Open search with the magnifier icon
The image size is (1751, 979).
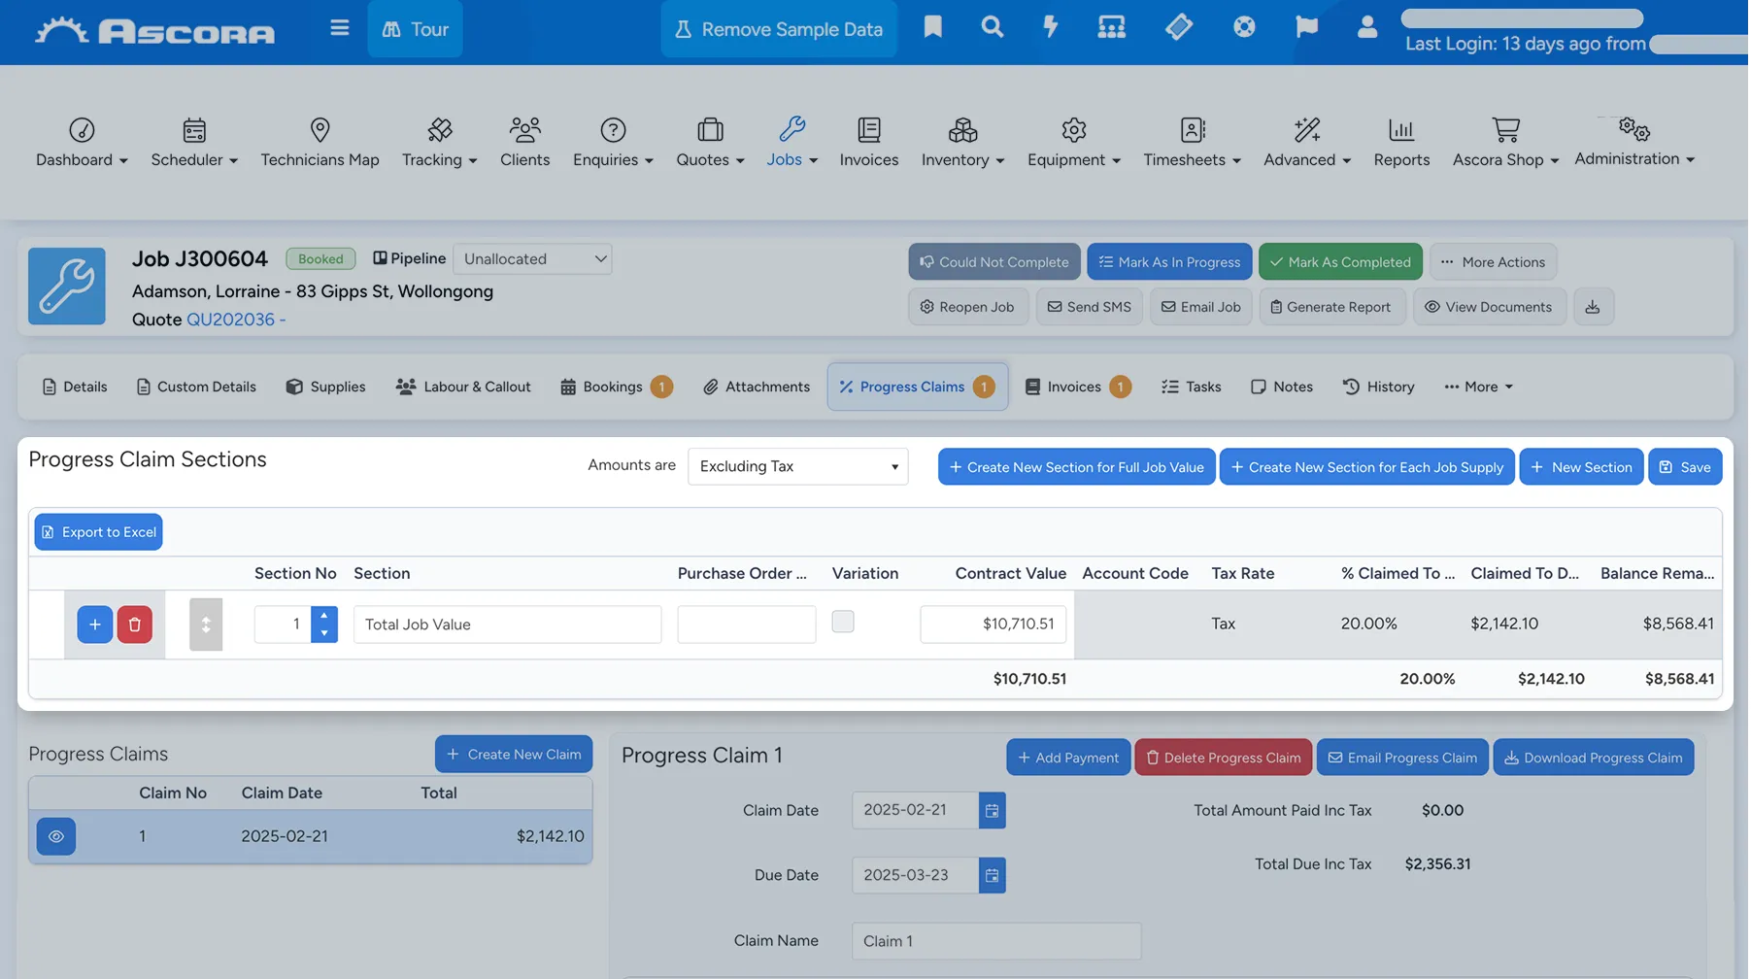click(x=992, y=27)
